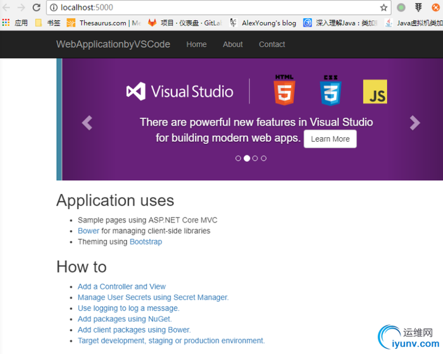Open the site info icon in address bar
The height and width of the screenshot is (354, 443).
coord(54,8)
